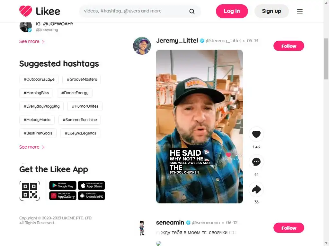Share Jeremy_Littel's video via arrow icon
The width and height of the screenshot is (329, 246).
point(256,189)
